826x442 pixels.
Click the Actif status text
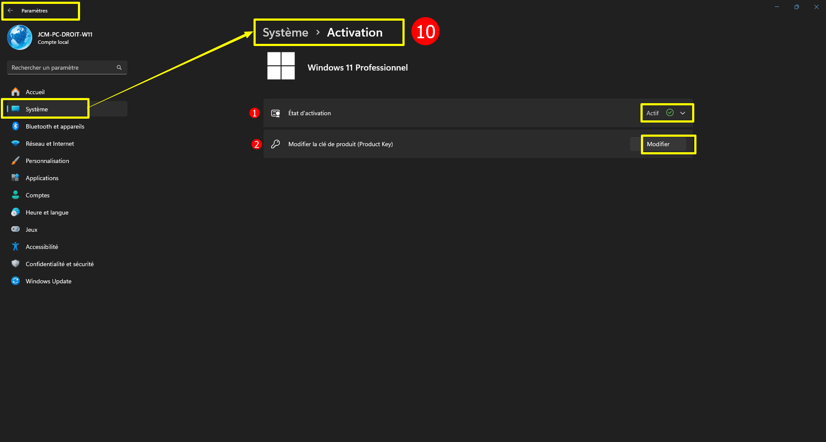coord(653,113)
